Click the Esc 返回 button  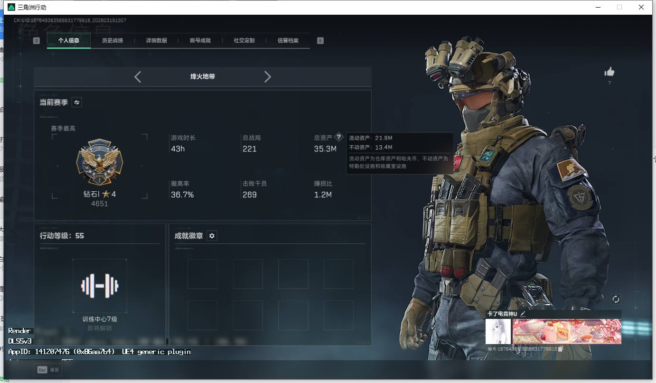tap(48, 370)
